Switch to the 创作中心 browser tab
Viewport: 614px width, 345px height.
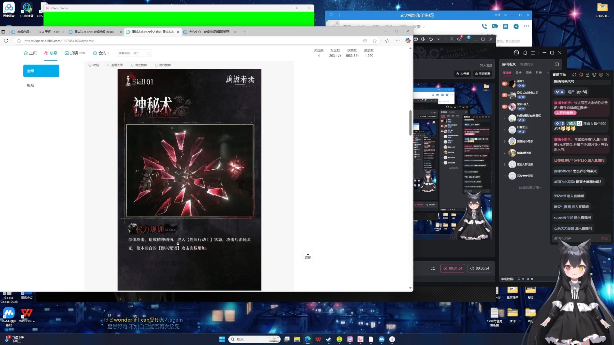(x=209, y=32)
